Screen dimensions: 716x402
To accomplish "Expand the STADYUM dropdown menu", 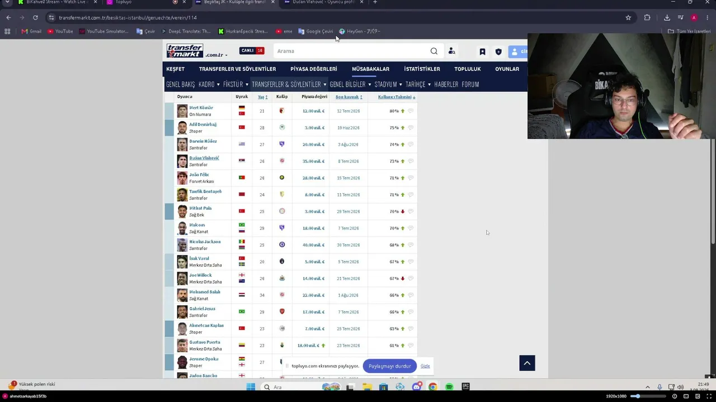I will [x=388, y=84].
